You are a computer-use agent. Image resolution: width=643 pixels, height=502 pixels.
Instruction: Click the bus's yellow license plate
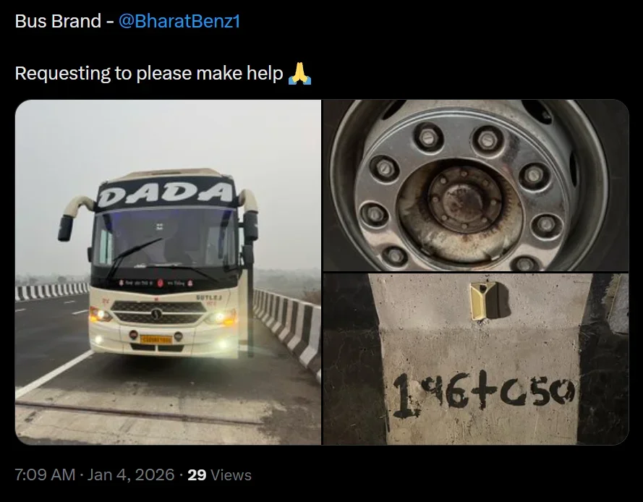pyautogui.click(x=156, y=339)
